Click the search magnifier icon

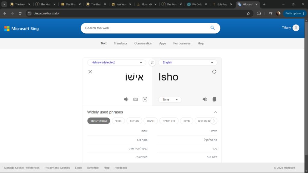[213, 28]
